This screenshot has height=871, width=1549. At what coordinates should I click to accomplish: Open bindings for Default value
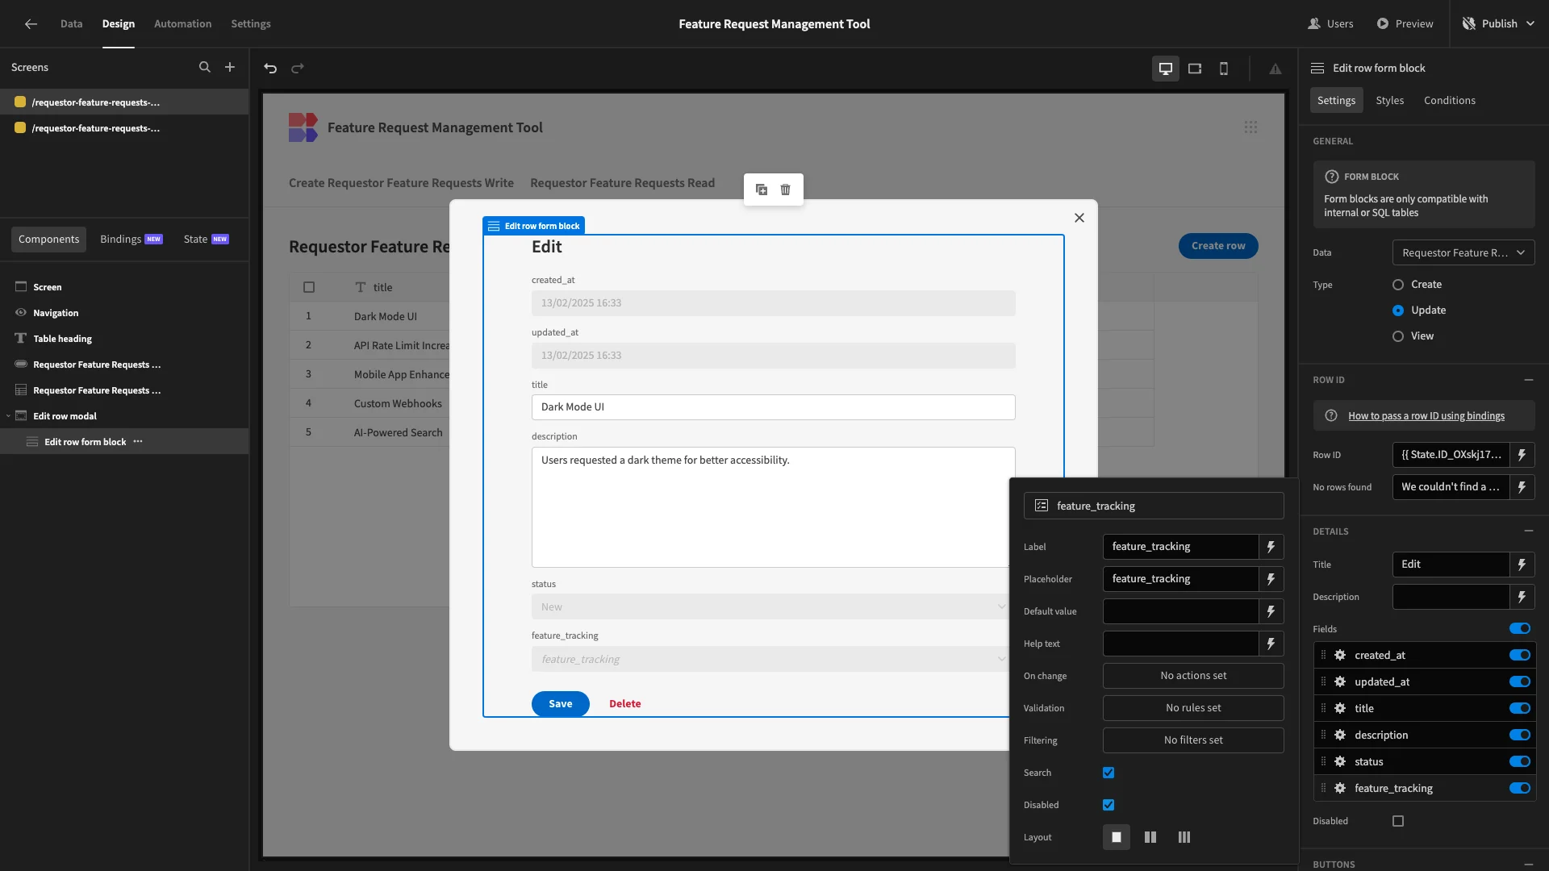(1271, 611)
